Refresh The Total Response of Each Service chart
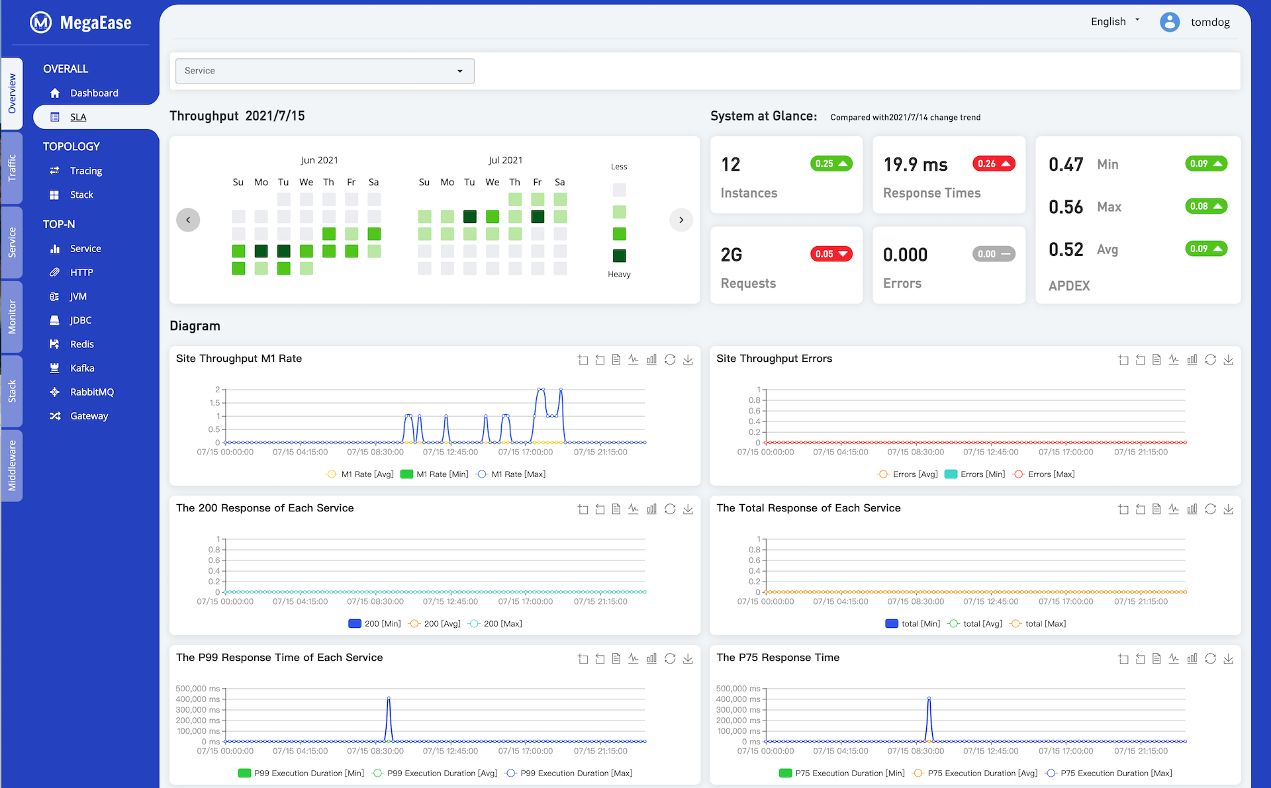Viewport: 1271px width, 788px height. coord(1210,509)
